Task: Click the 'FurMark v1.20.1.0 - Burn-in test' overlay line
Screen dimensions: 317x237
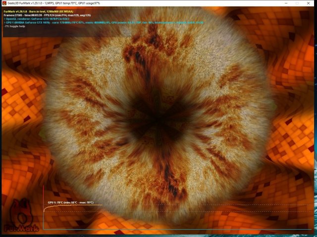Action: click(x=39, y=11)
